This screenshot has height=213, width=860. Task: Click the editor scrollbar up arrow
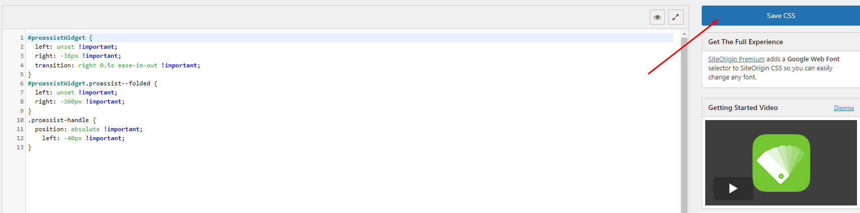click(684, 34)
